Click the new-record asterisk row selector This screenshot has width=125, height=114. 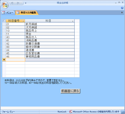[4, 60]
